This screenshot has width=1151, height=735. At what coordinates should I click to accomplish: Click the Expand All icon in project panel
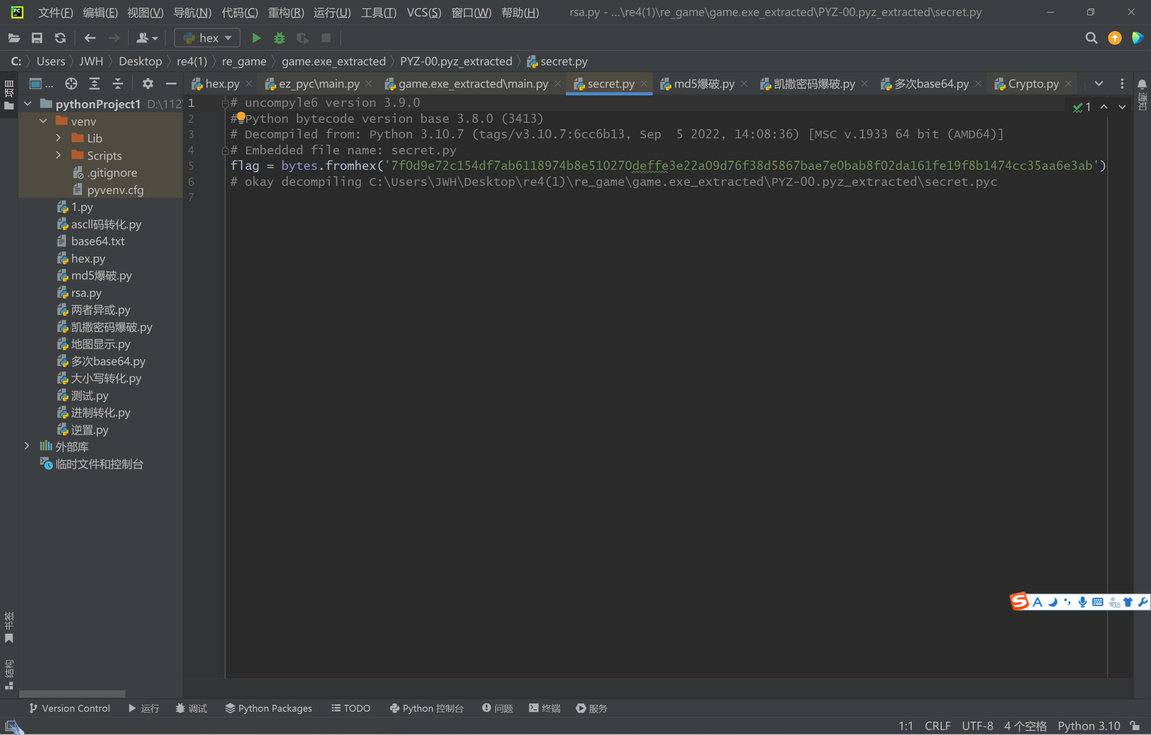95,84
